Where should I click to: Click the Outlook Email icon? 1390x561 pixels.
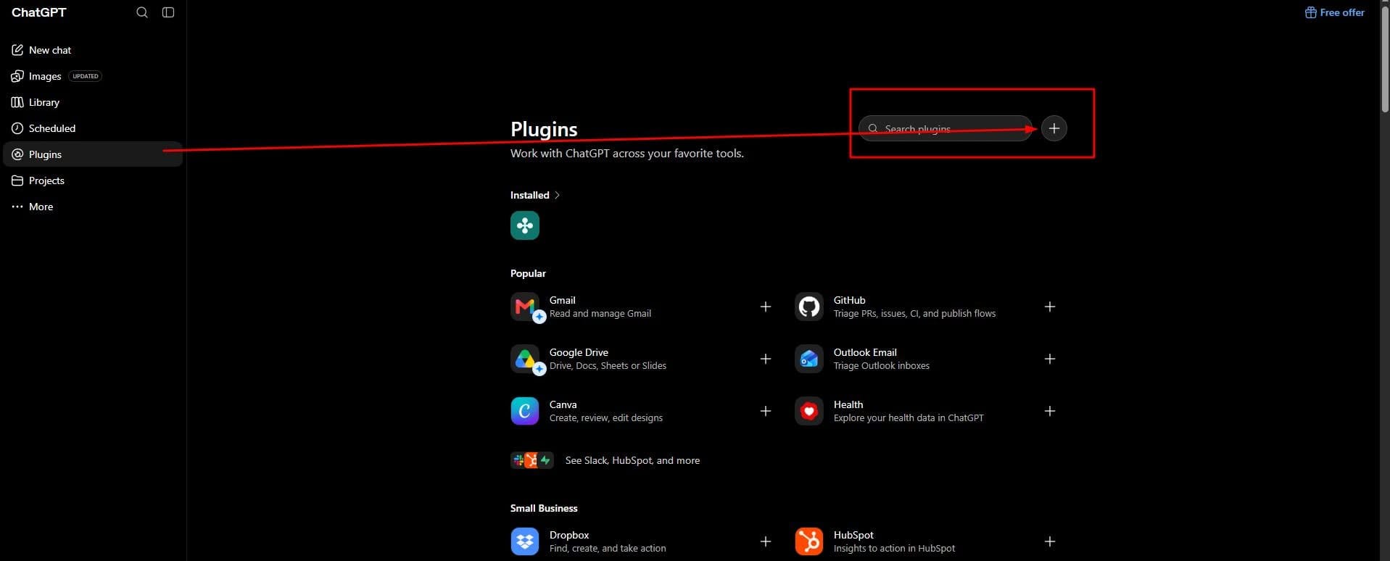(x=809, y=359)
